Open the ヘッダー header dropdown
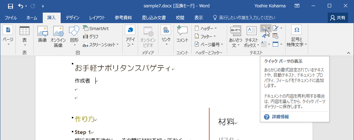 [x=206, y=28]
